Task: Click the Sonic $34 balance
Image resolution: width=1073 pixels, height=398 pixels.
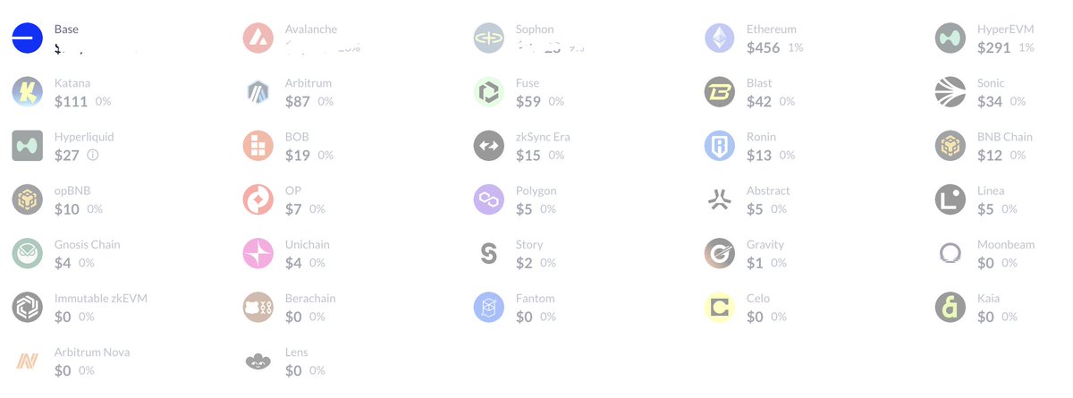Action: (x=990, y=101)
